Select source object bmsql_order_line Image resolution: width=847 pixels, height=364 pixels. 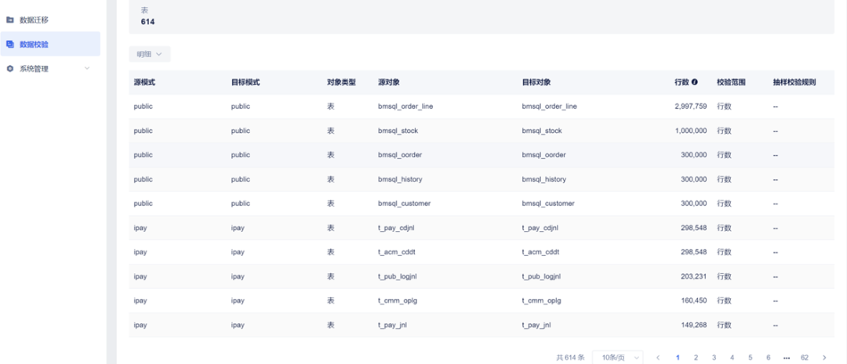(x=405, y=106)
